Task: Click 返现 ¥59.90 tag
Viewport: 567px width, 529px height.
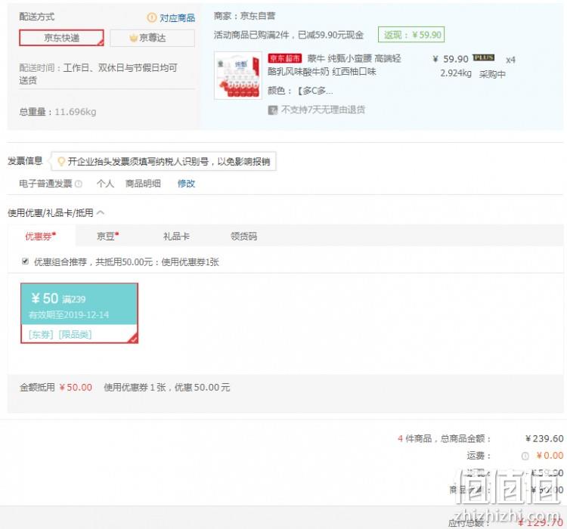Action: point(411,35)
